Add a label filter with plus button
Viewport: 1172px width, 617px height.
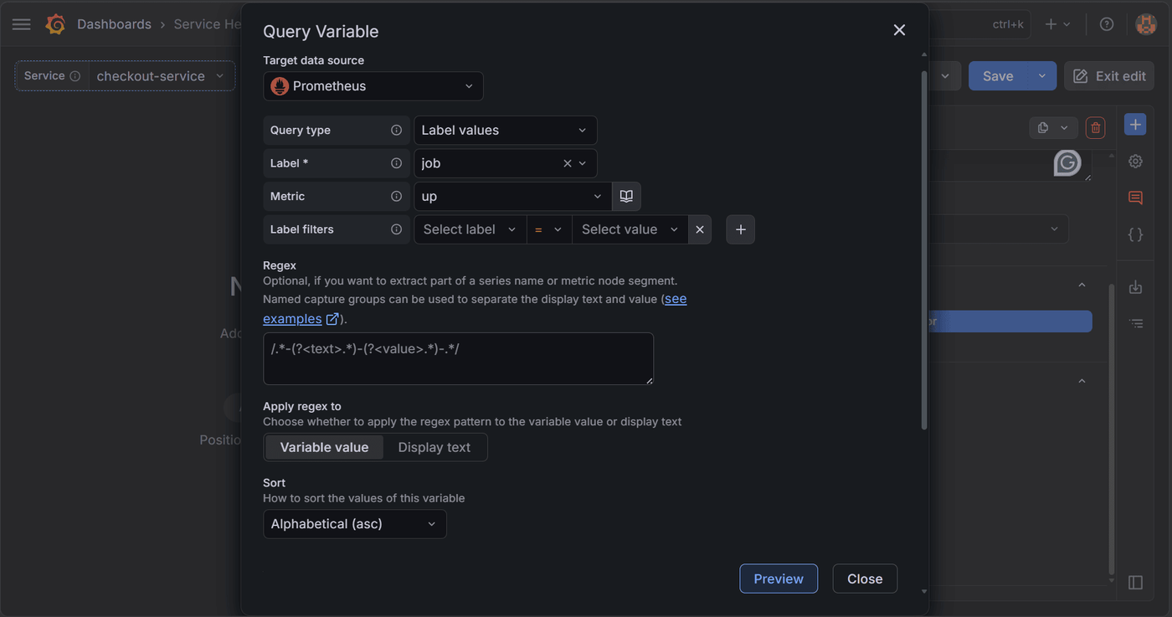pyautogui.click(x=740, y=229)
